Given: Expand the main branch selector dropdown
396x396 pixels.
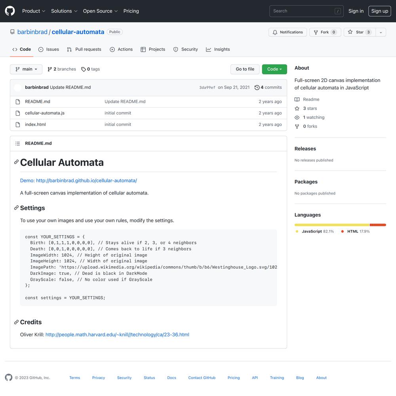Looking at the screenshot, I should coord(26,69).
